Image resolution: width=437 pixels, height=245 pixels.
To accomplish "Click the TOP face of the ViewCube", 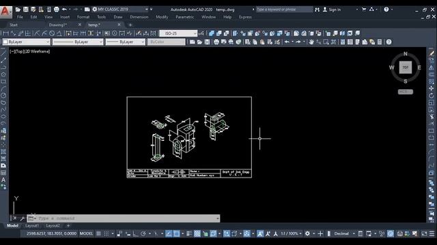I will 405,67.
